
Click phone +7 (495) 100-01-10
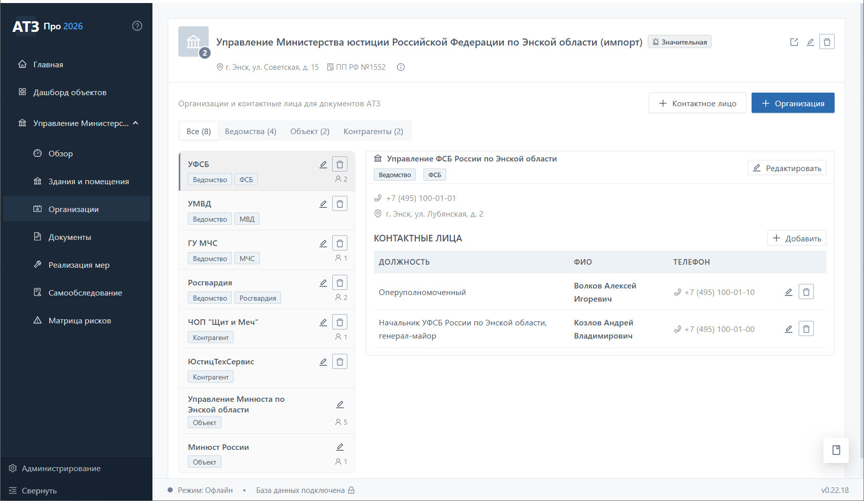719,292
